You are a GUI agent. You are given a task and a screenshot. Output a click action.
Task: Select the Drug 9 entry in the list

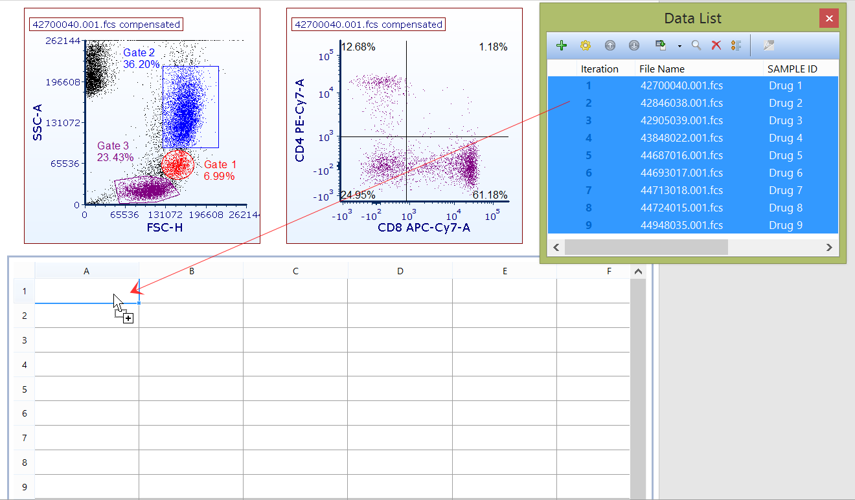[x=785, y=225]
